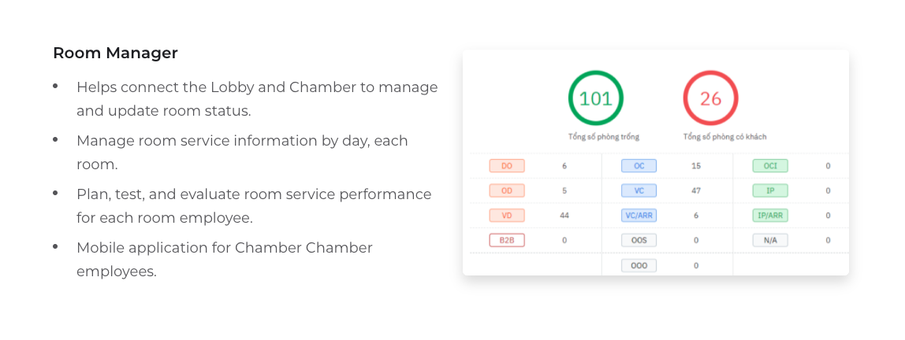Click the 'Tổng số phòng có khách' label

[724, 137]
